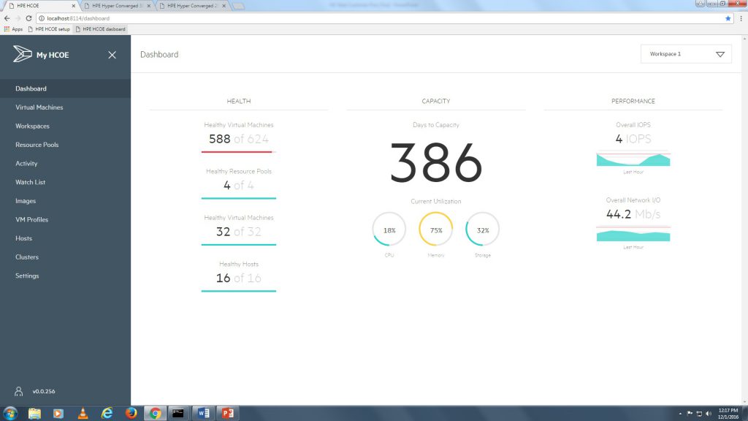The image size is (748, 421).
Task: Open the HPE HCOE setup bookmark
Action: click(x=49, y=29)
